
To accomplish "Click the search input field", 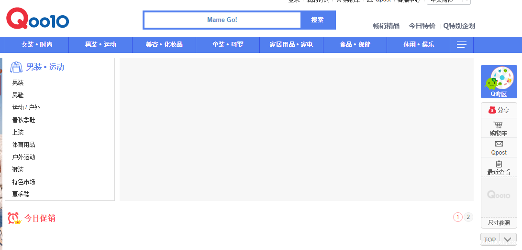I will [x=222, y=20].
